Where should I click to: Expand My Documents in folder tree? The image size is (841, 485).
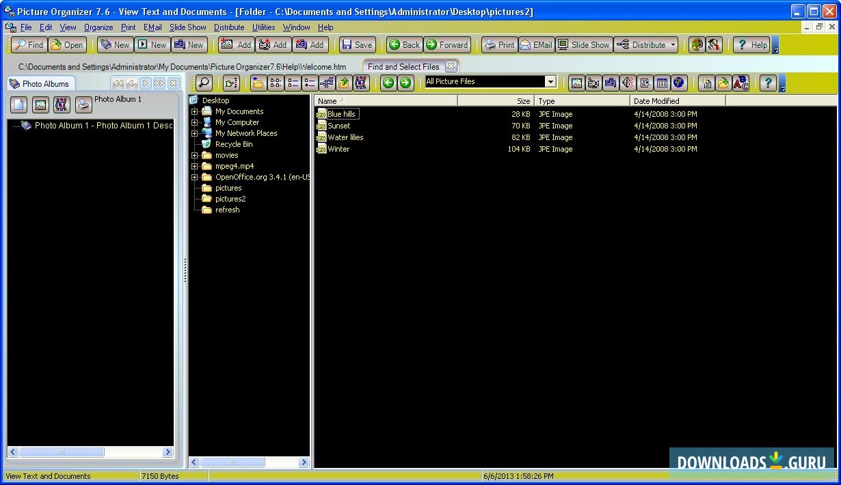click(x=196, y=111)
